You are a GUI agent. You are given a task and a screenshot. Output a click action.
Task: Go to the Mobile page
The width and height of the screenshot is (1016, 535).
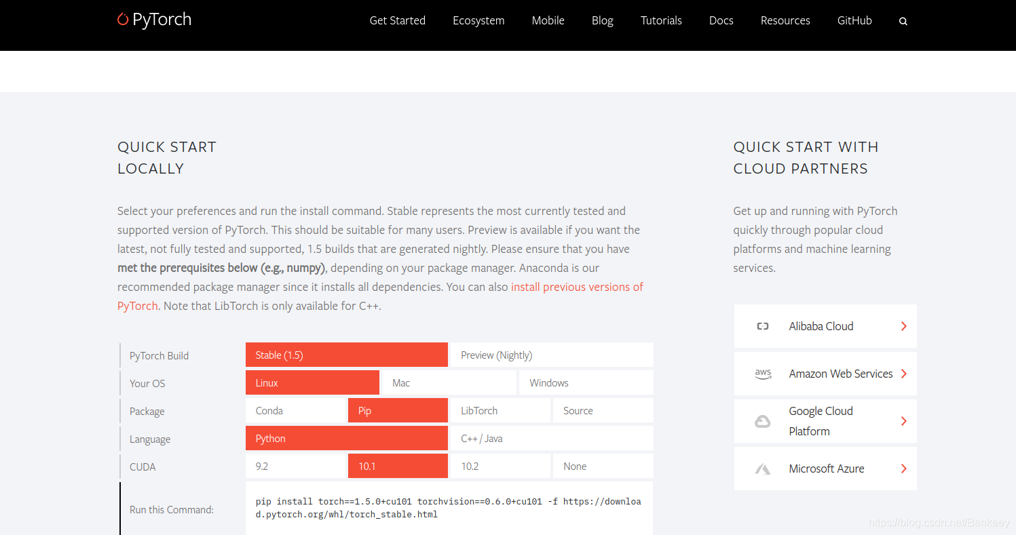click(x=548, y=20)
